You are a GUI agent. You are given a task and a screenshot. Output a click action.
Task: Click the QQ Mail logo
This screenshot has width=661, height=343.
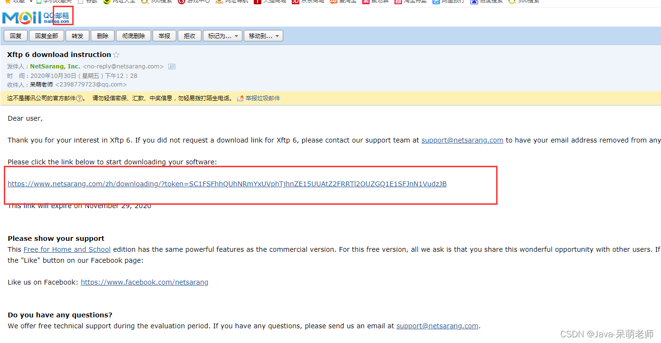coord(36,18)
